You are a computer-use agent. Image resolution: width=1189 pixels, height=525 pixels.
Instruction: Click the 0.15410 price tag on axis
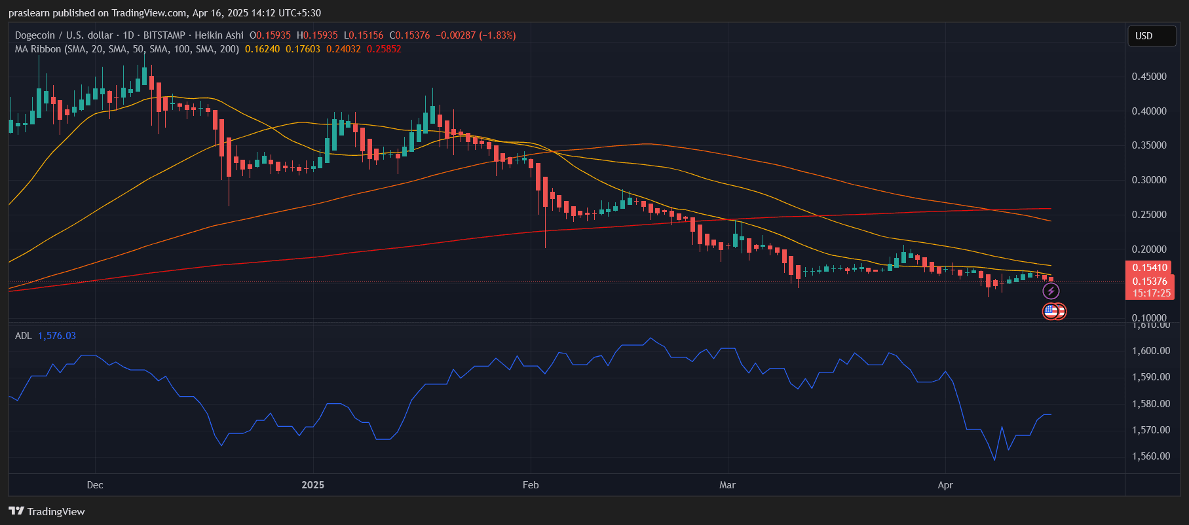click(x=1150, y=268)
